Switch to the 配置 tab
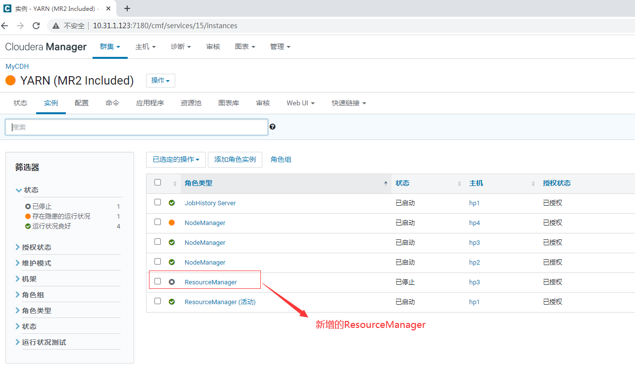The height and width of the screenshot is (365, 635). (x=82, y=103)
